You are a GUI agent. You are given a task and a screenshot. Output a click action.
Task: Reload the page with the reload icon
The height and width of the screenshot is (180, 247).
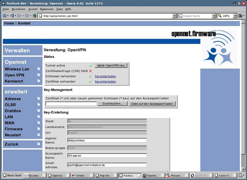[x=35, y=16]
